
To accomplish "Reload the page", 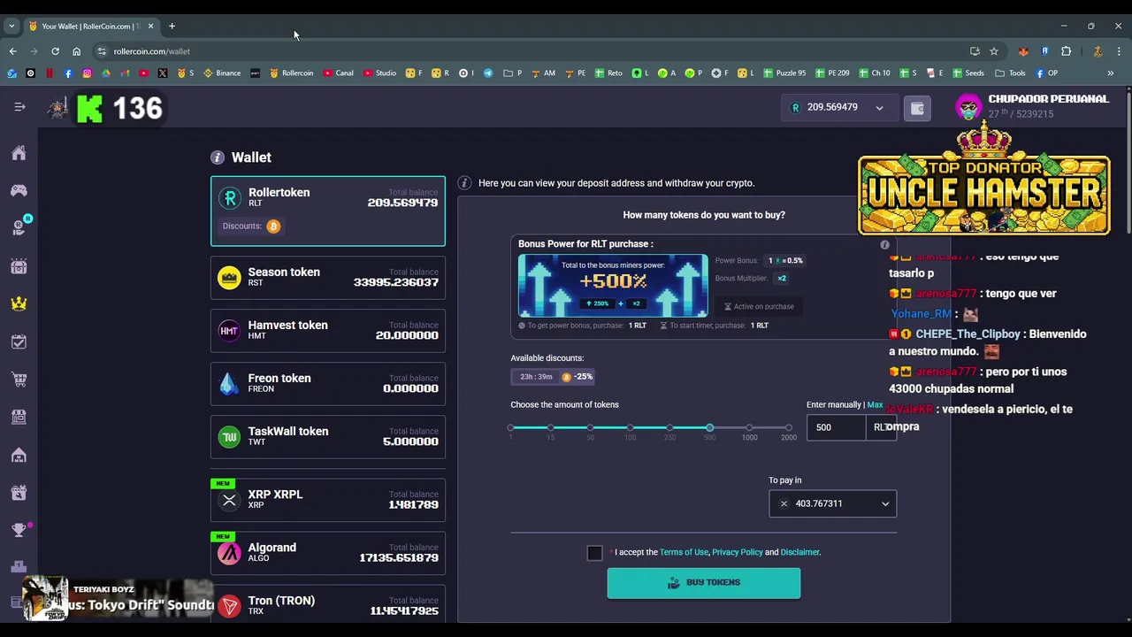I will (x=55, y=51).
